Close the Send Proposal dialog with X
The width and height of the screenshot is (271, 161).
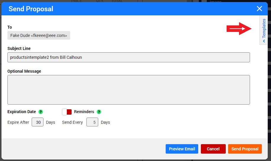tap(259, 9)
